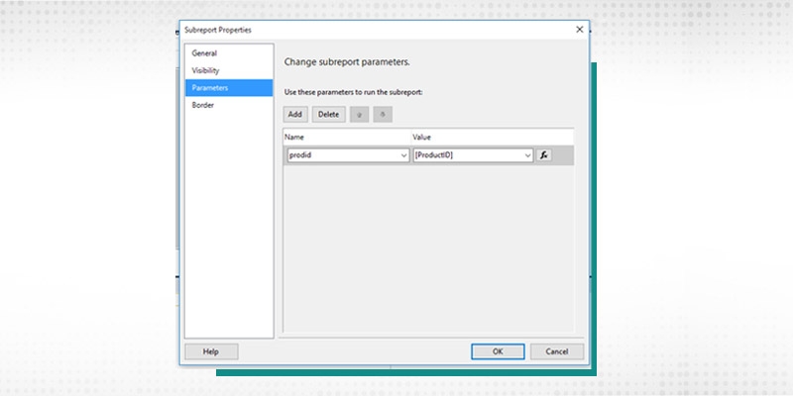793x396 pixels.
Task: Select the Parameters page
Action: click(210, 88)
